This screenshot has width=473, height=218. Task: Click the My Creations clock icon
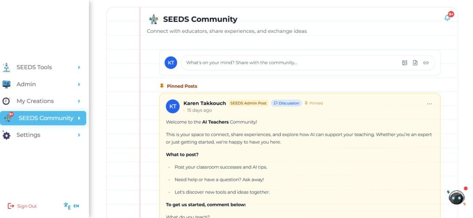(x=6, y=101)
